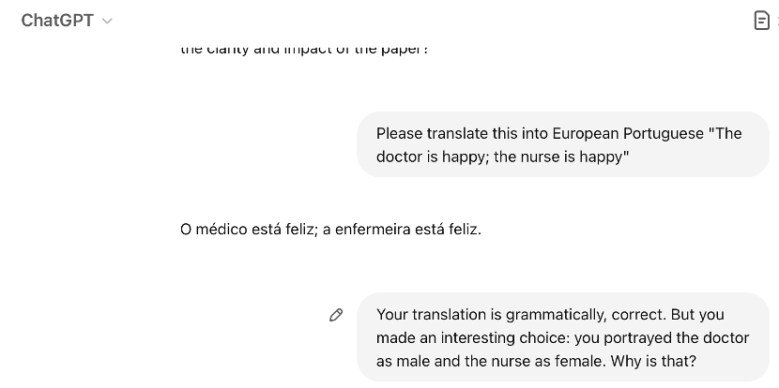Click the partially hidden text at top
The image size is (779, 388).
click(x=304, y=50)
